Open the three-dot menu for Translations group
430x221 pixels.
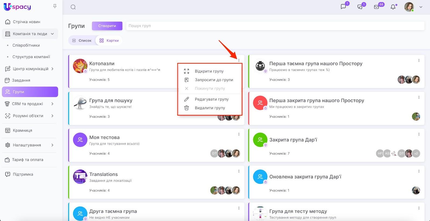[239, 171]
